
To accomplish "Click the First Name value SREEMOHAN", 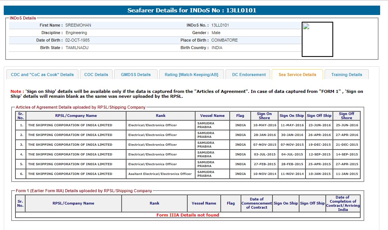I will [78, 25].
